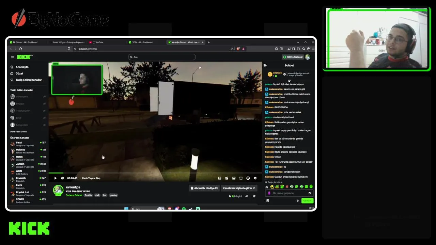Click Gönder to send chat message

click(x=307, y=201)
